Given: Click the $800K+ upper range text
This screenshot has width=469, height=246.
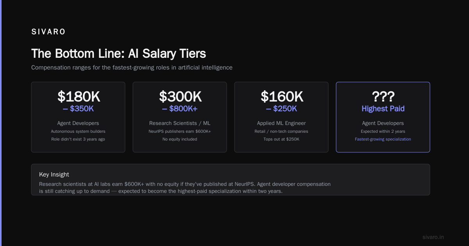Looking at the screenshot, I should pos(180,109).
